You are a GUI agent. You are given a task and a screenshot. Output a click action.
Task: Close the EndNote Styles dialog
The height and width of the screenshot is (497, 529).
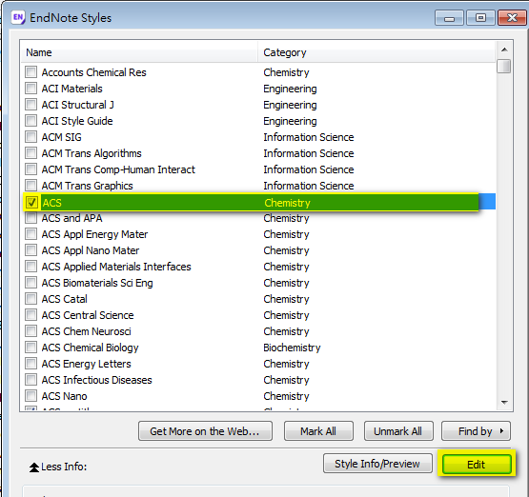pos(512,18)
